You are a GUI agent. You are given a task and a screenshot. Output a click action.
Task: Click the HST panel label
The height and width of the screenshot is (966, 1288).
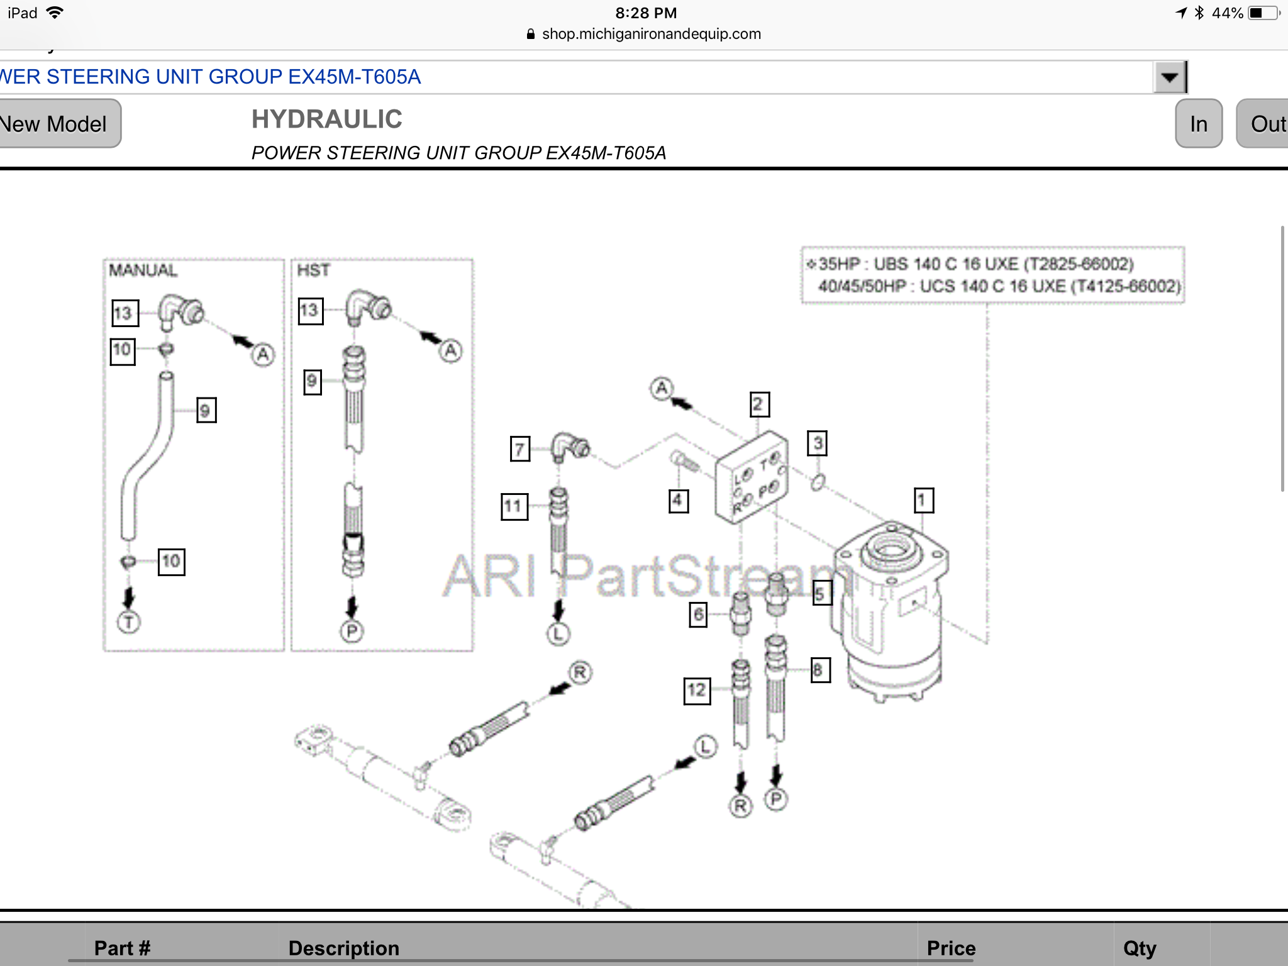click(x=313, y=270)
